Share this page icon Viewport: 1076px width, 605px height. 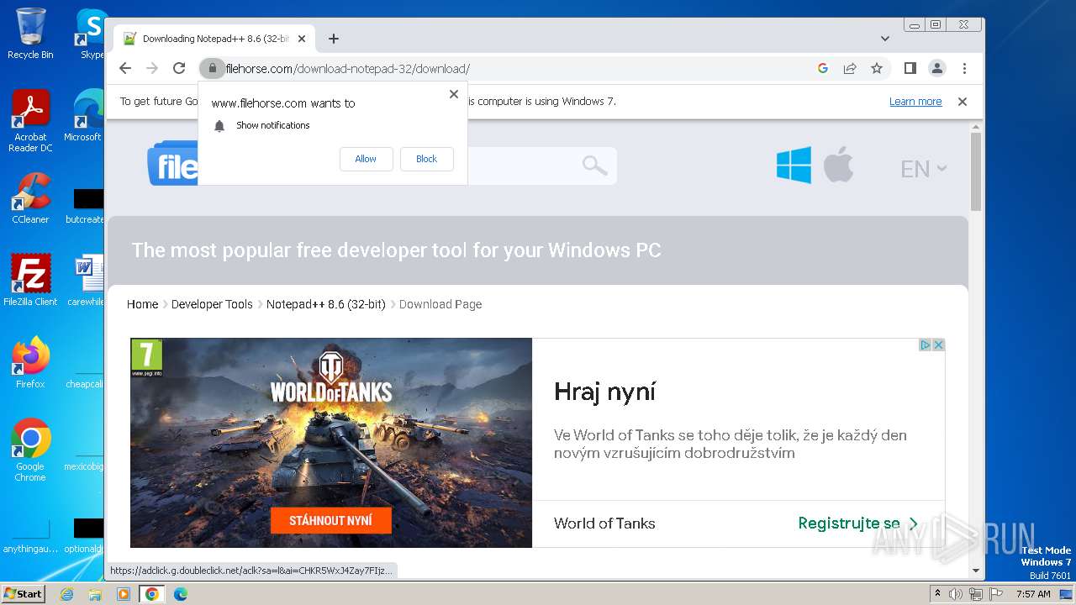coord(850,68)
